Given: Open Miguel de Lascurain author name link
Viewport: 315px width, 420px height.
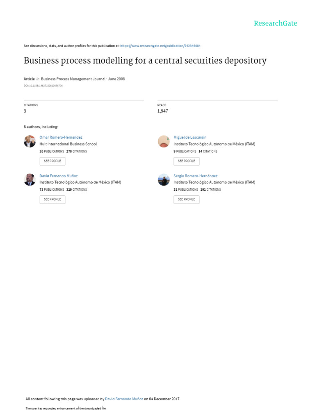Looking at the screenshot, I should tap(190, 137).
